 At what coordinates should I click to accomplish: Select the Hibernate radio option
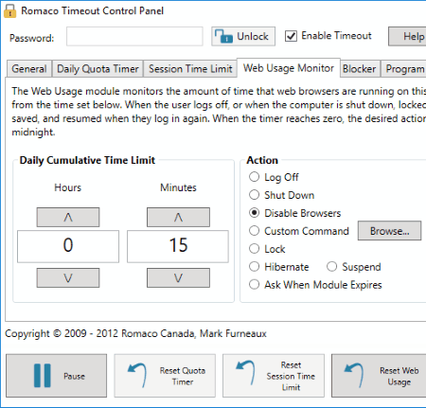254,267
